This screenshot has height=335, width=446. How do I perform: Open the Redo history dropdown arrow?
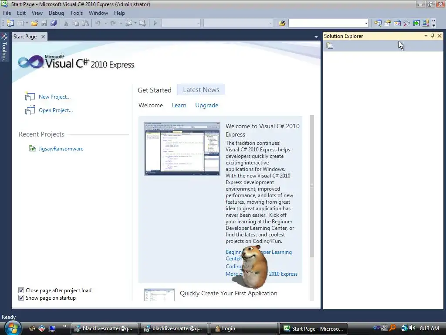121,23
